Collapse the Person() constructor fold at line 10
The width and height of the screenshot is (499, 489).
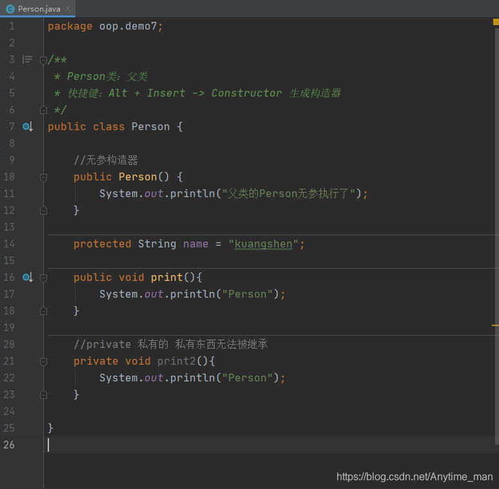click(44, 177)
